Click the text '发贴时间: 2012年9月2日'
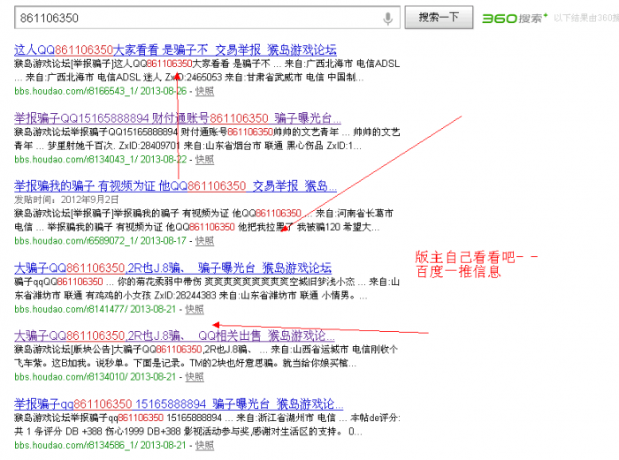This screenshot has height=460, width=619. point(66,200)
